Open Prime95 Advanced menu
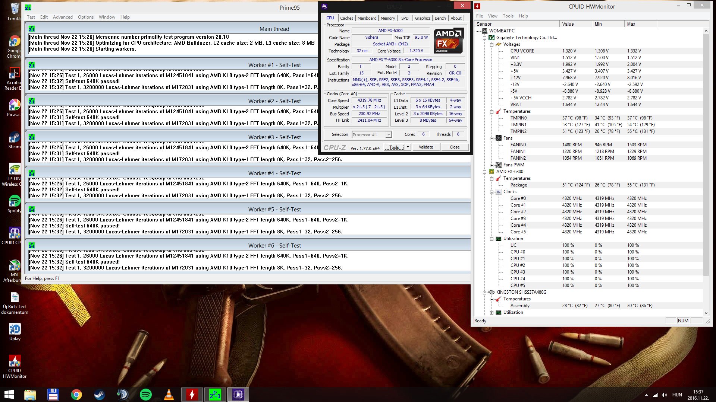This screenshot has width=716, height=402. (63, 17)
